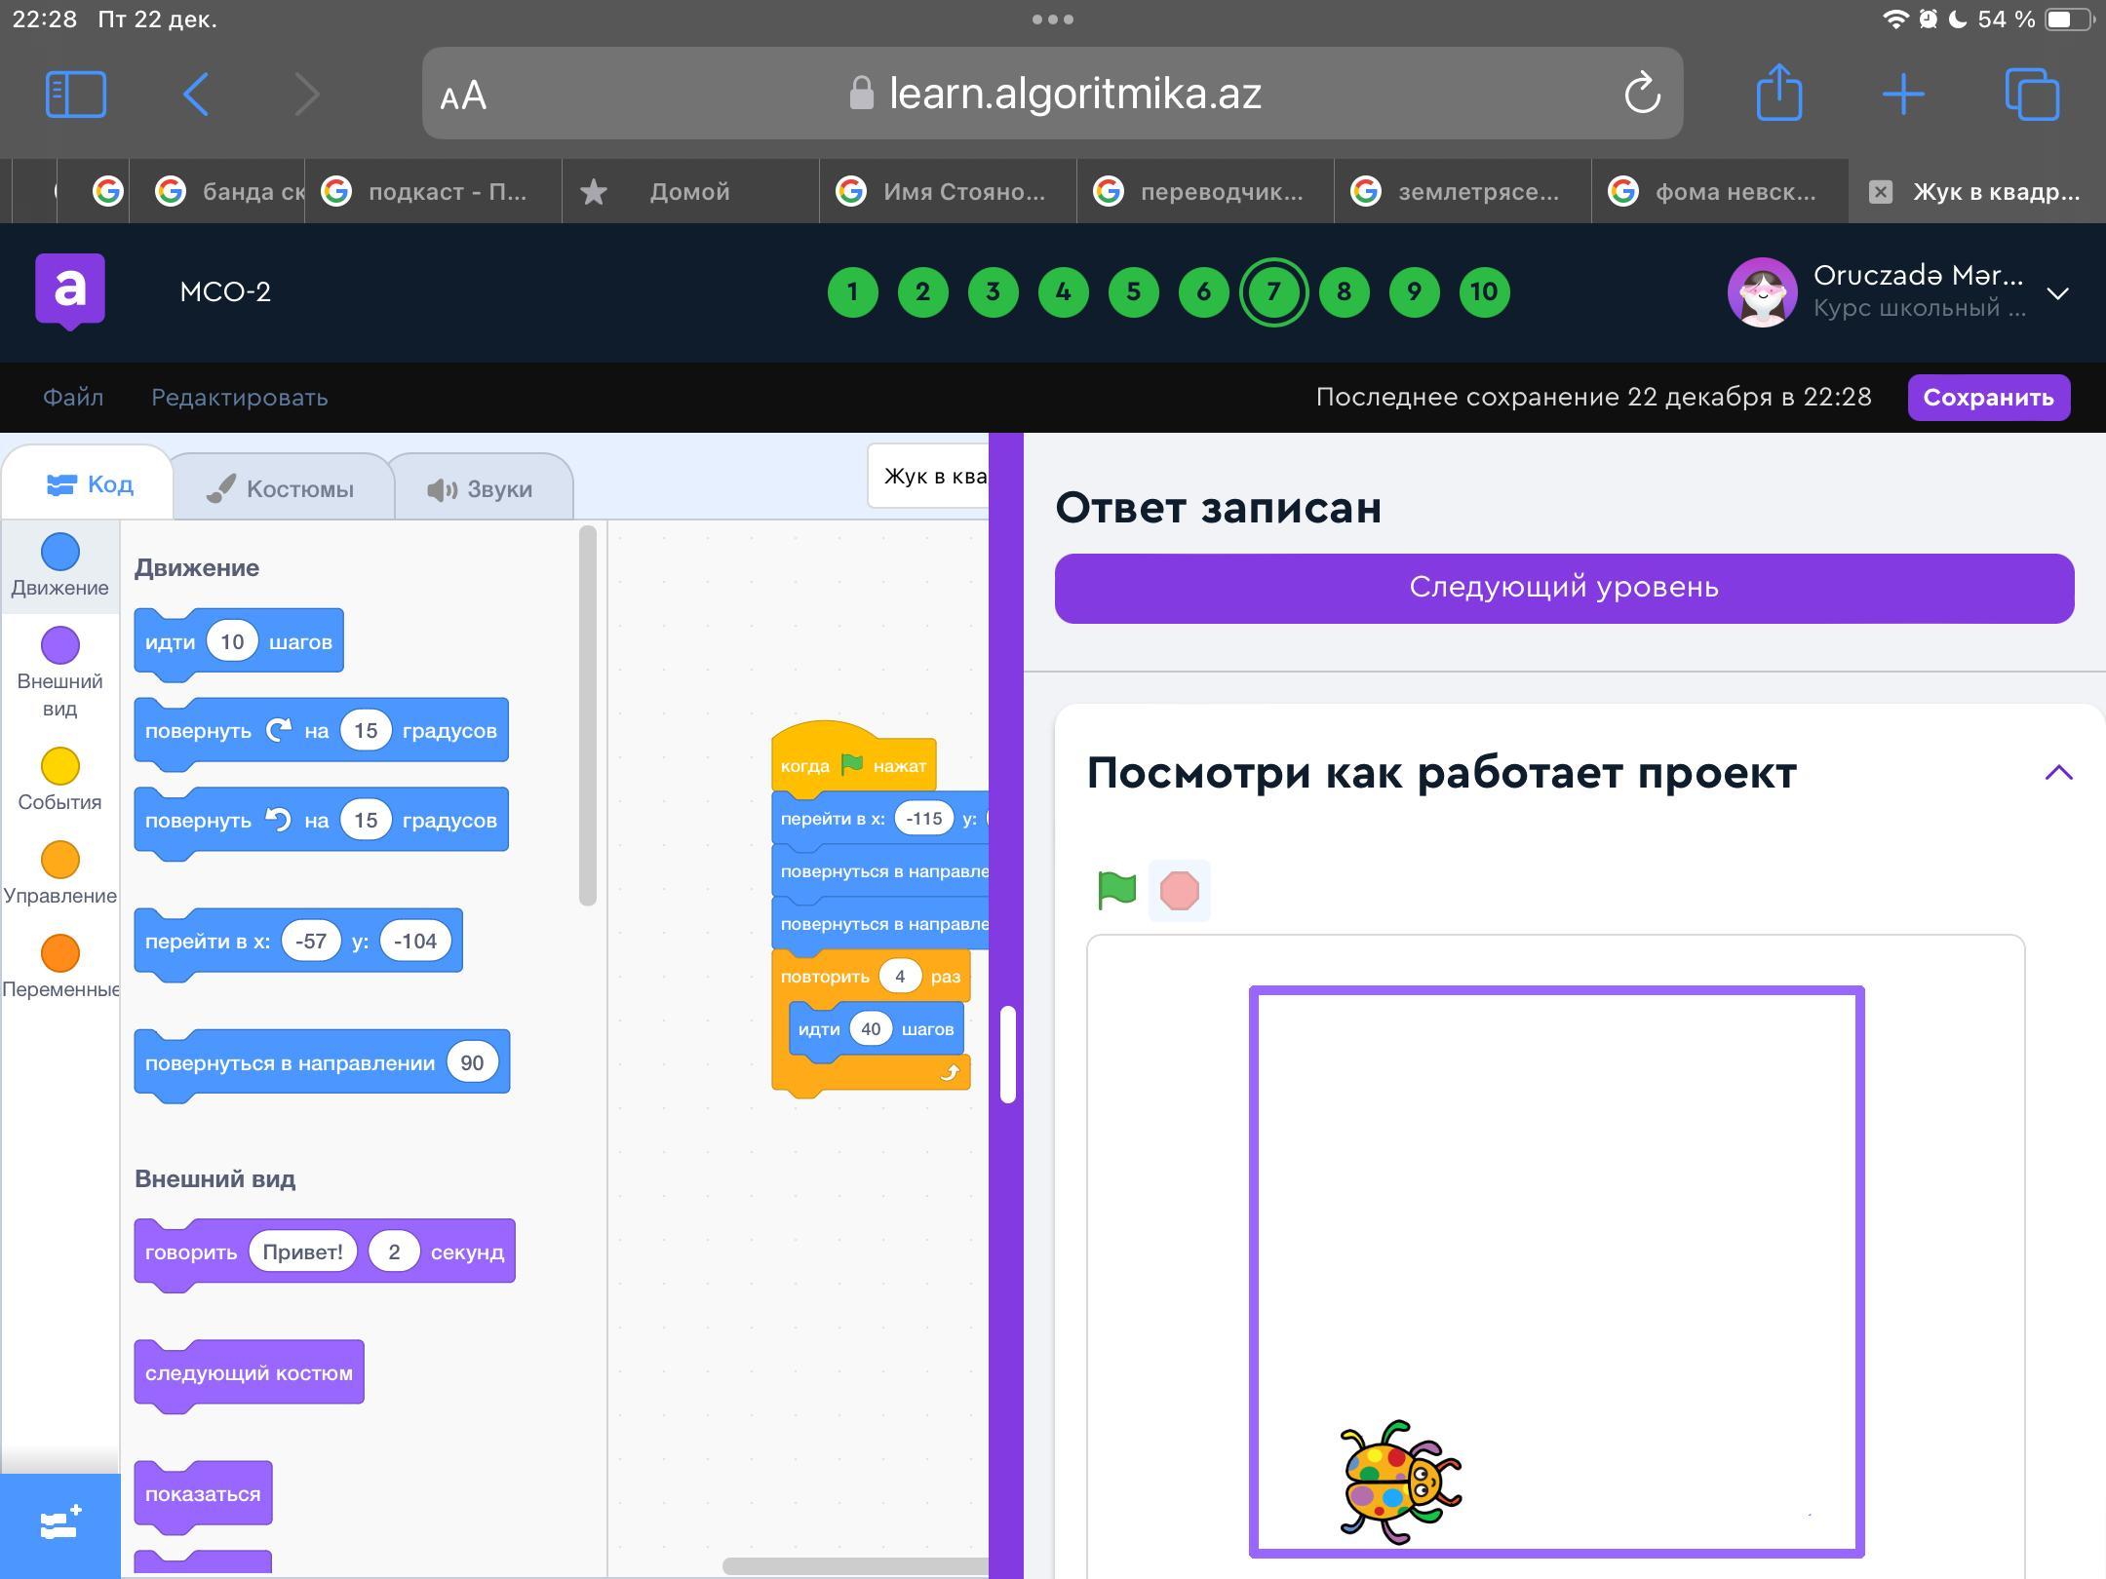The width and height of the screenshot is (2106, 1579).
Task: Select the Внешний вид purple category
Action: point(60,672)
